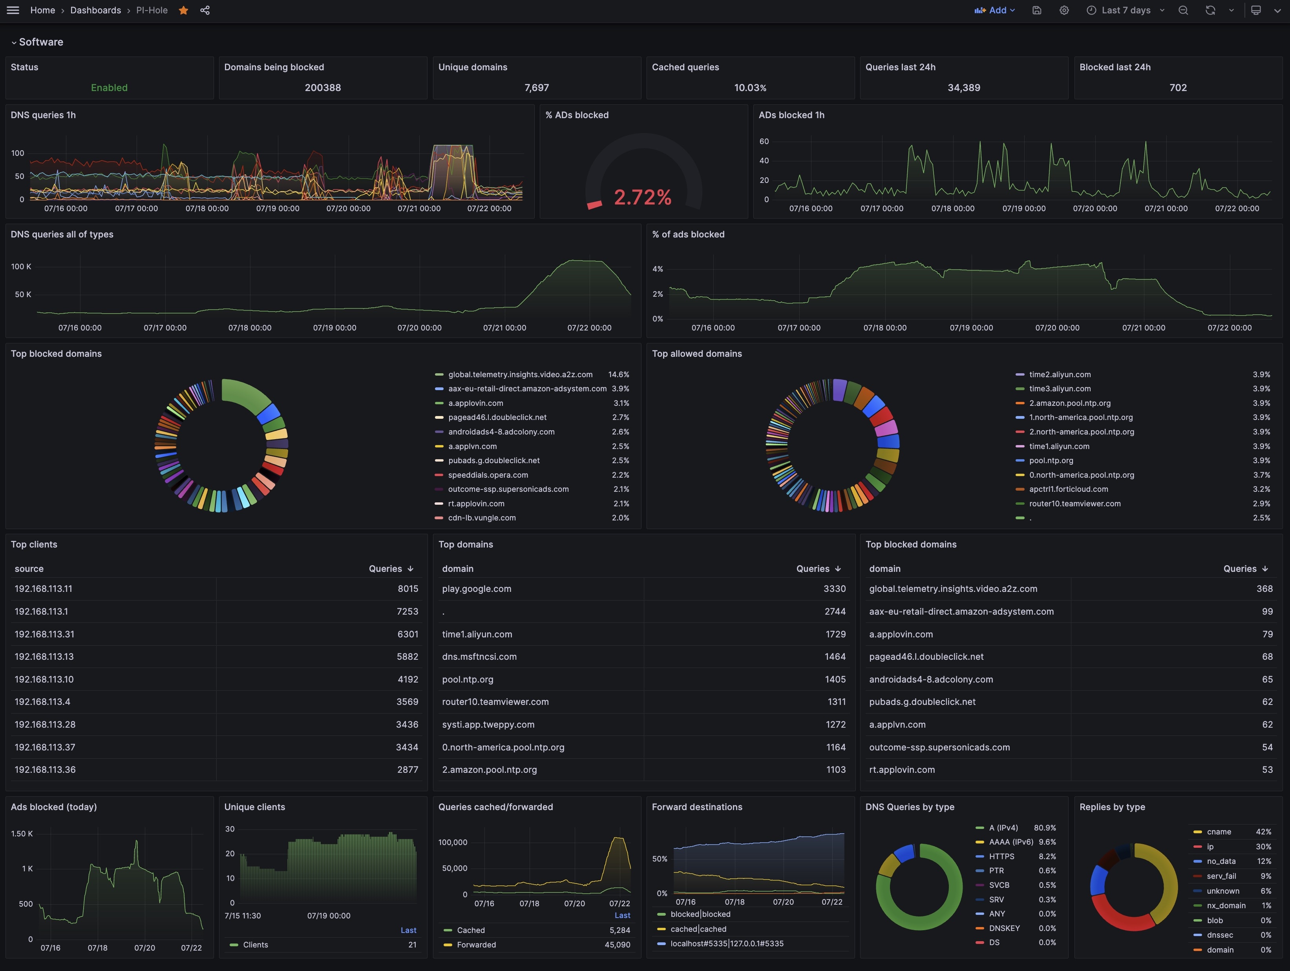1290x971 pixels.
Task: Click domain header in Top domains table
Action: (x=458, y=569)
